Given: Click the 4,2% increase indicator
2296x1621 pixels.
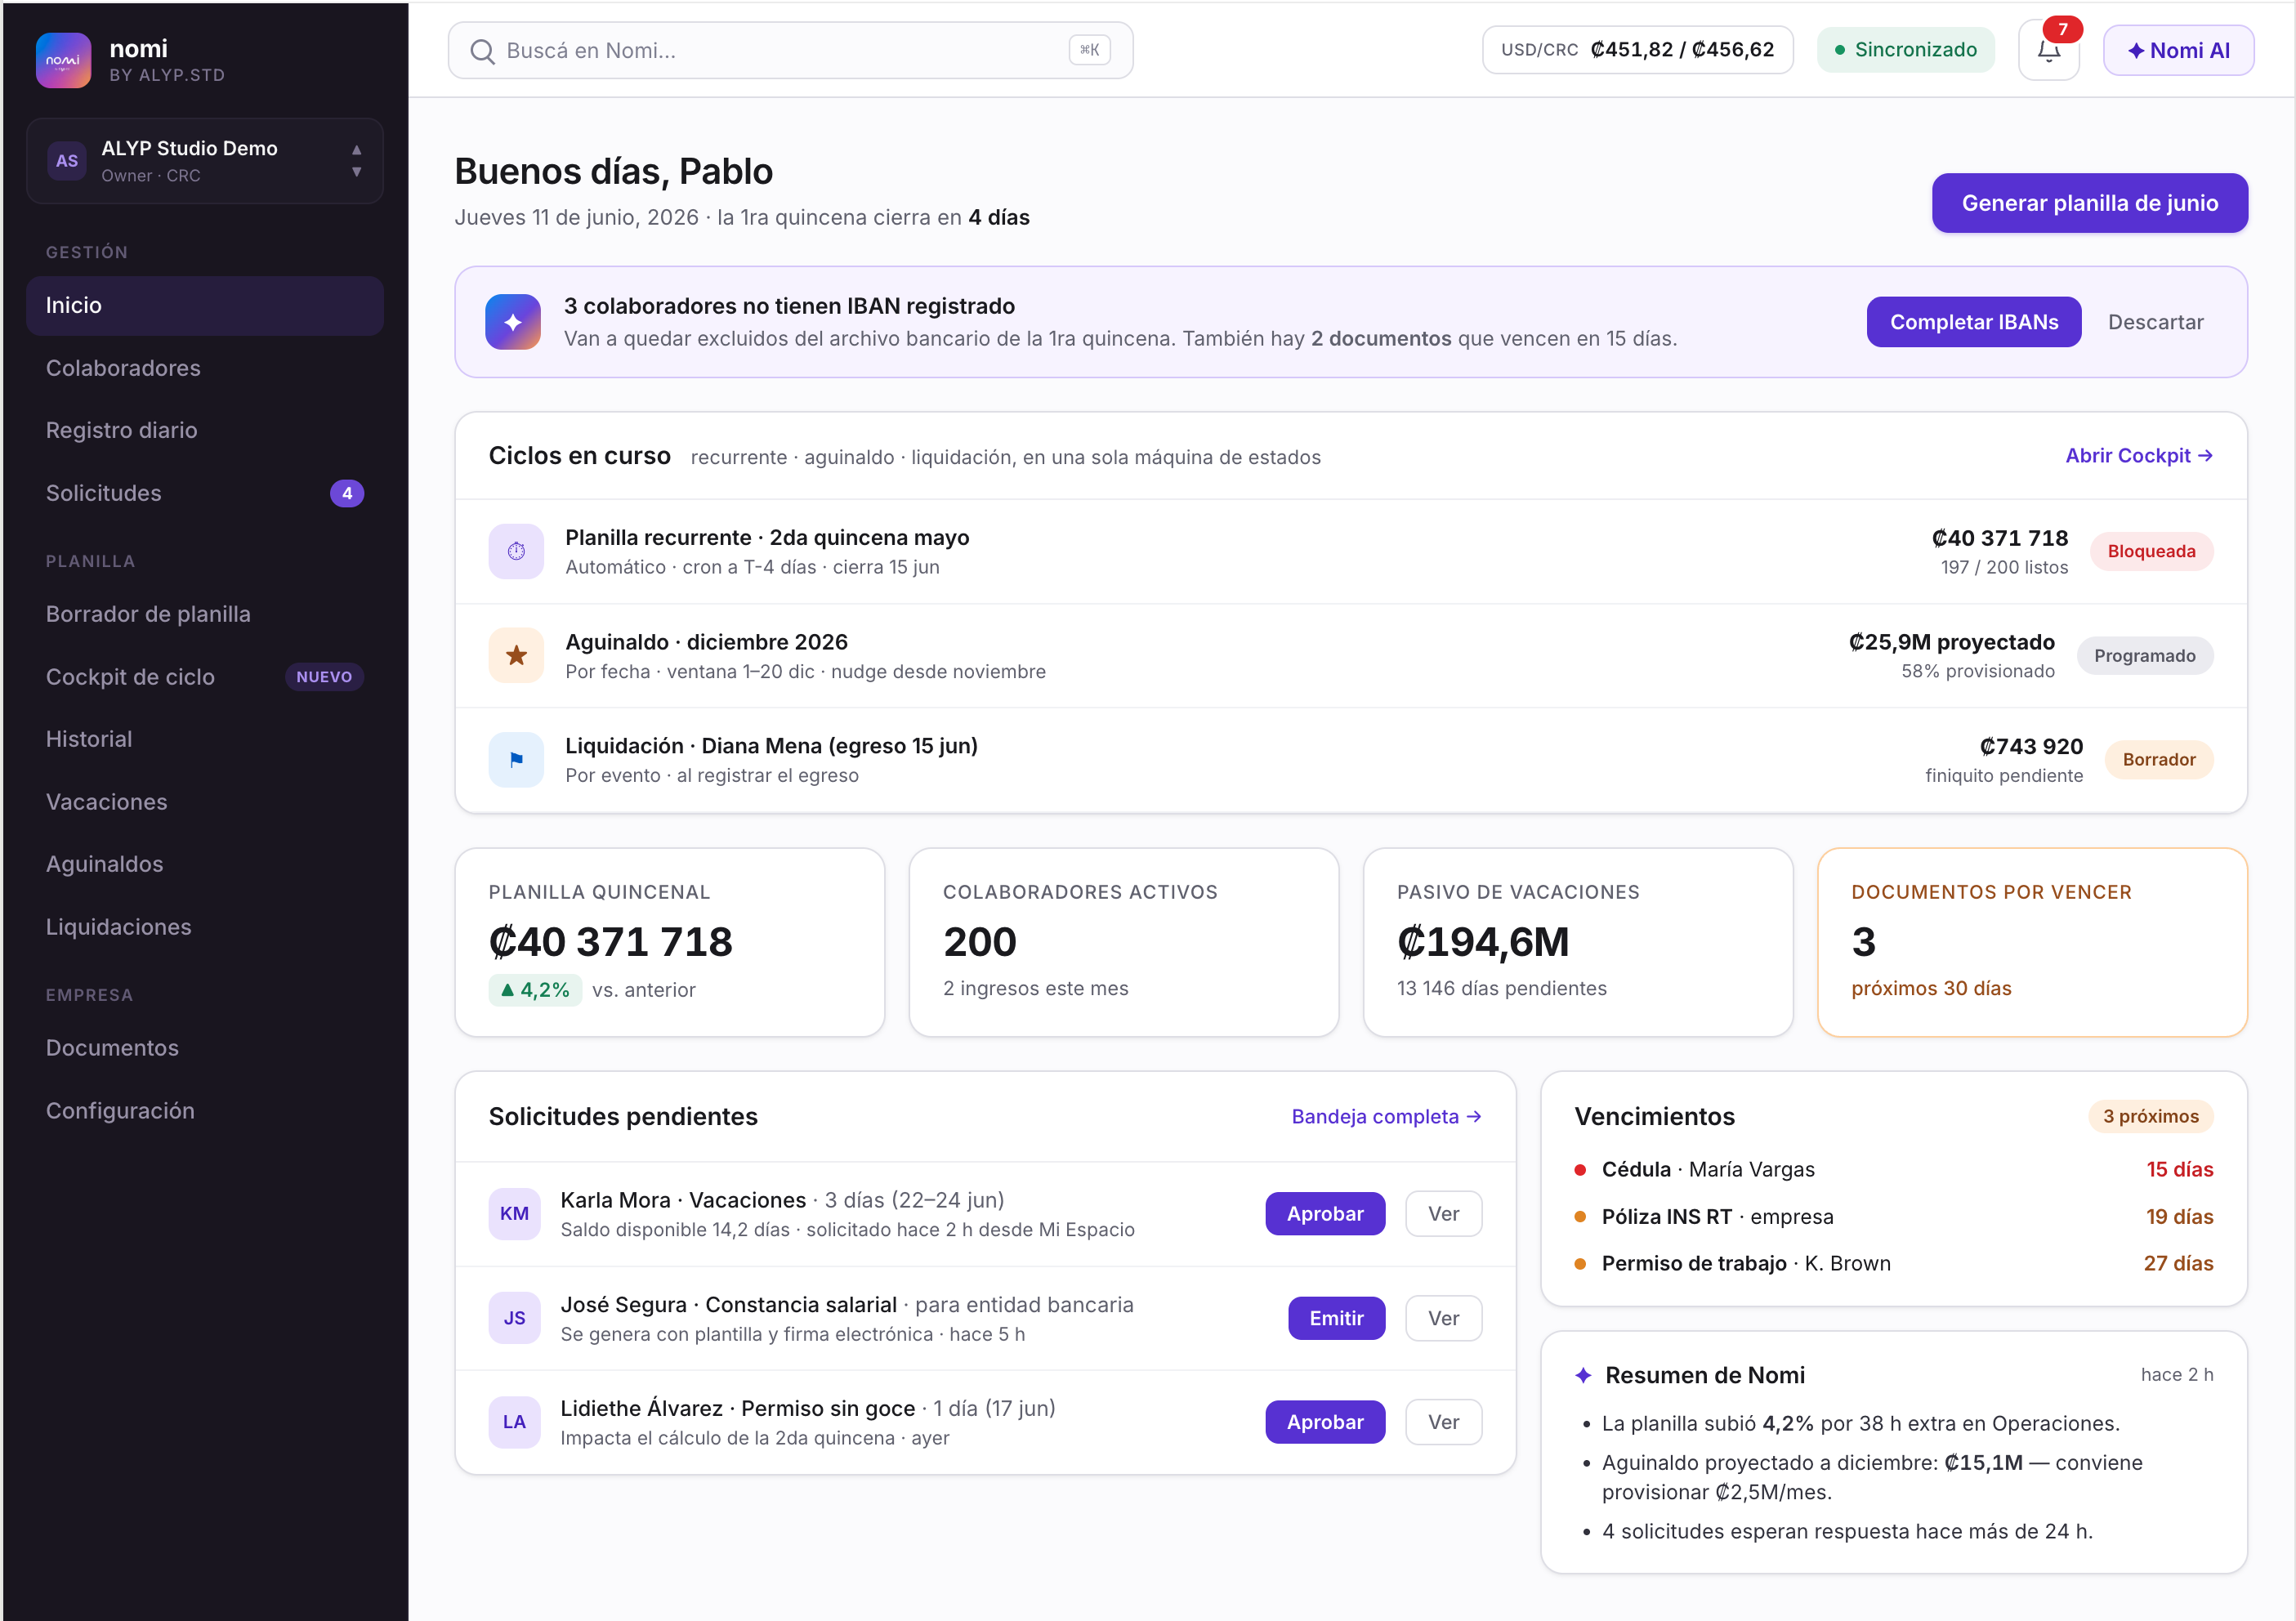Looking at the screenshot, I should (x=535, y=990).
